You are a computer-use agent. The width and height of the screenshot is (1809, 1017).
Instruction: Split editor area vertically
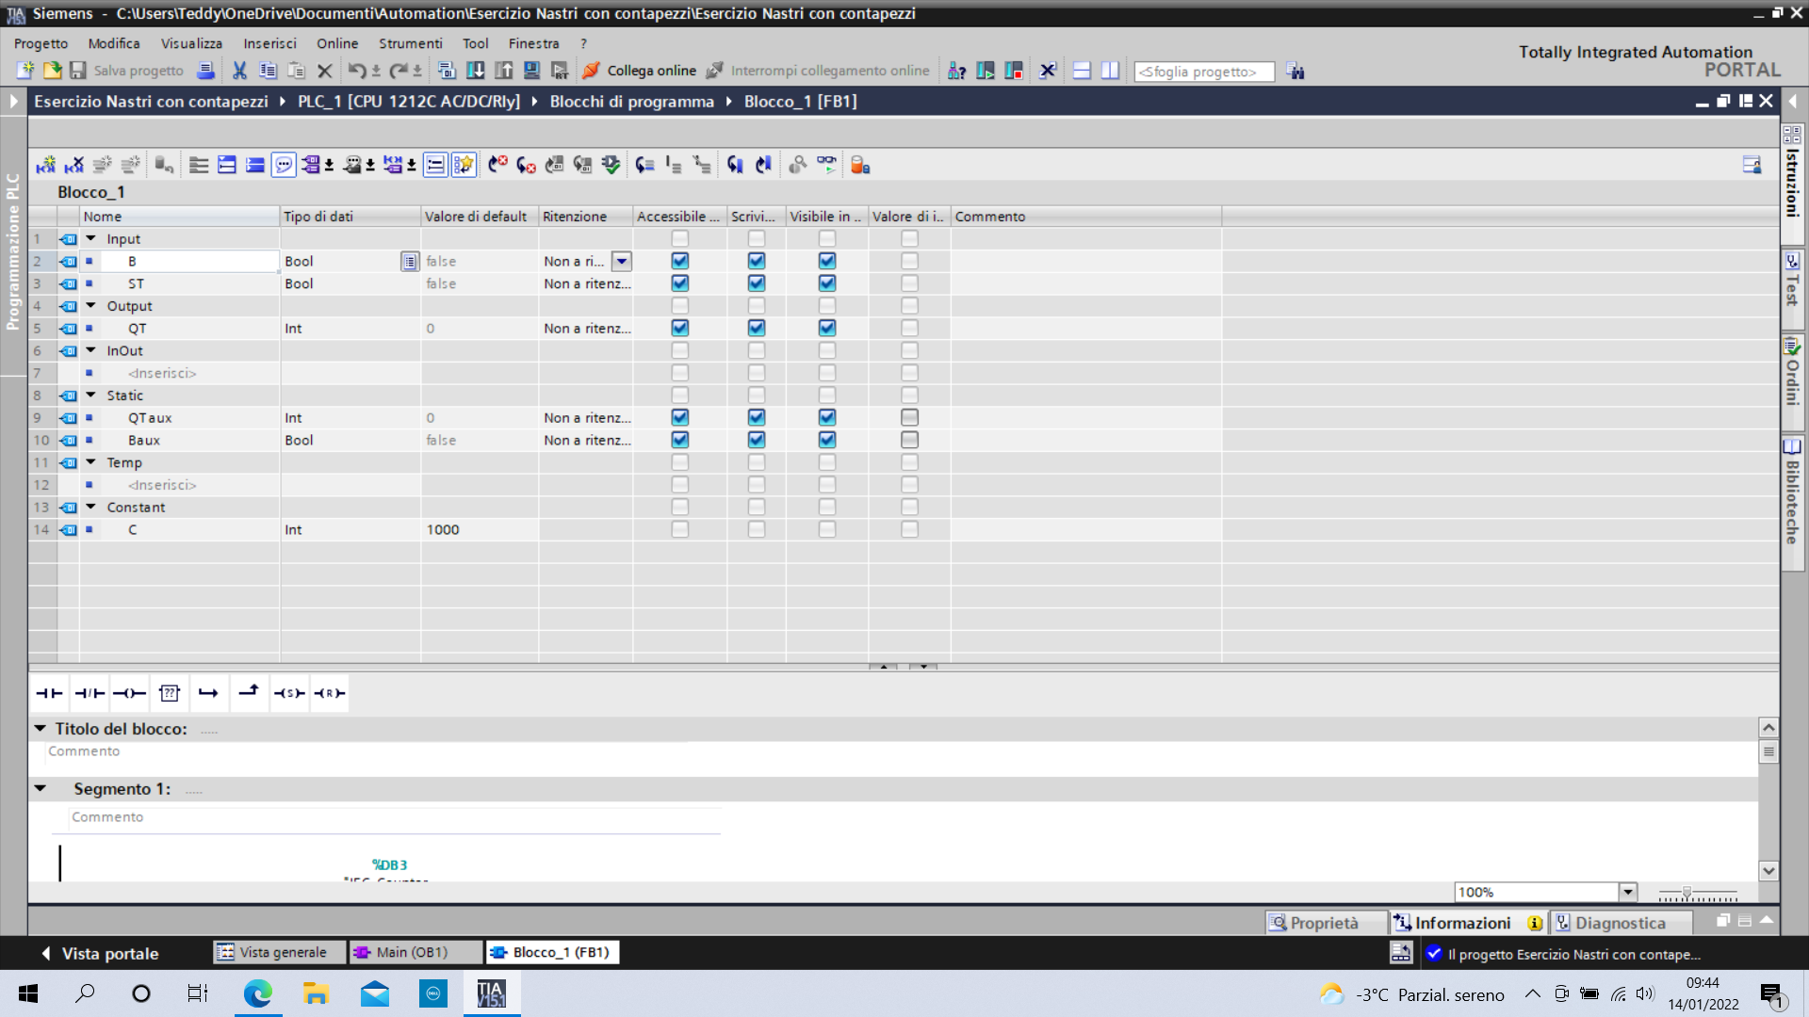click(x=1110, y=71)
